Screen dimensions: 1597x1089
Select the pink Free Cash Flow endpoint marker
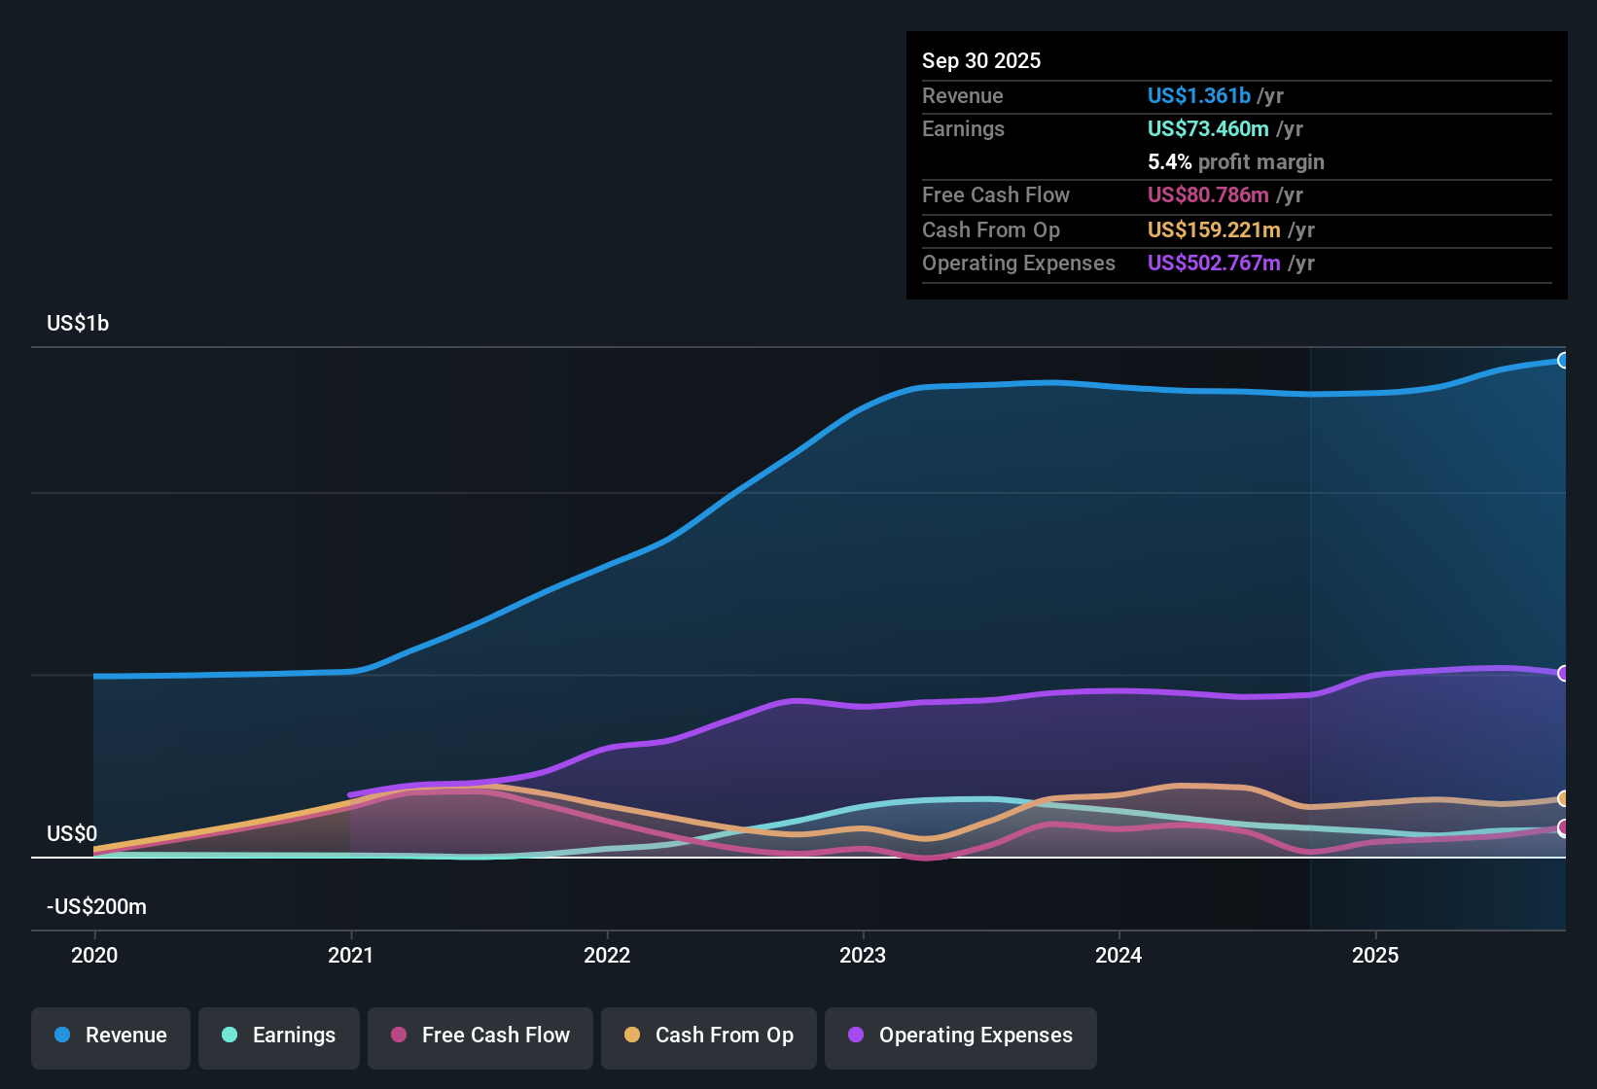1563,827
